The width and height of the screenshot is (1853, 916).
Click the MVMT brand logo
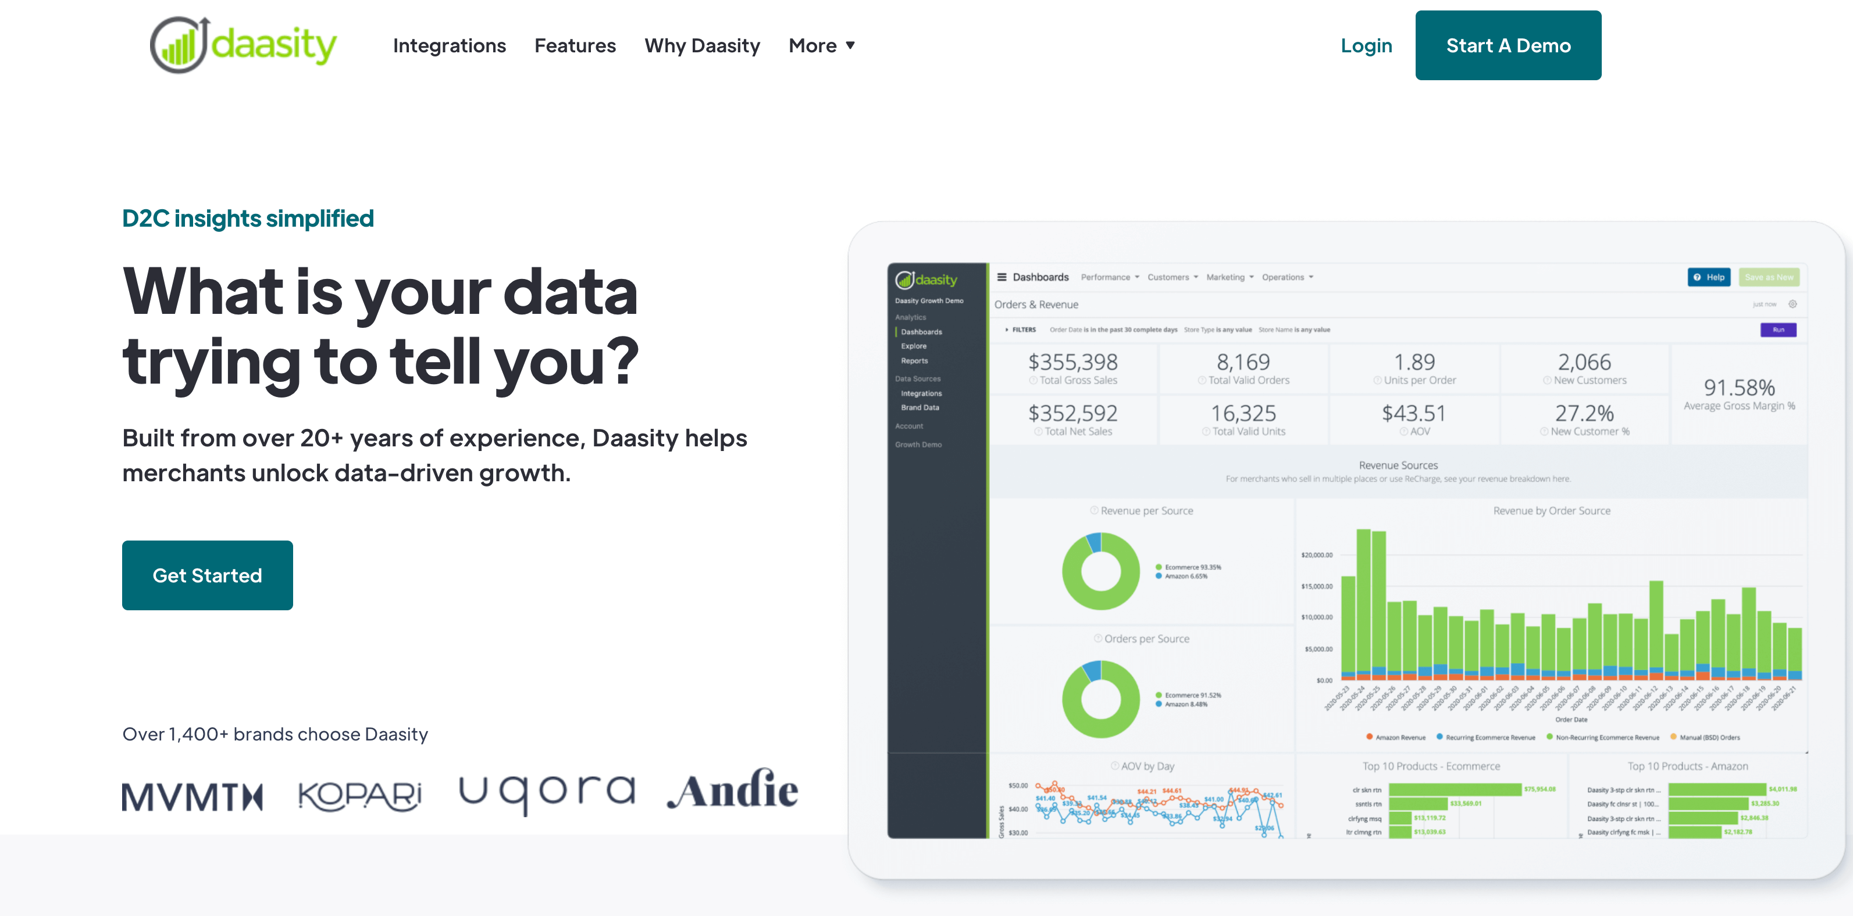coord(193,797)
